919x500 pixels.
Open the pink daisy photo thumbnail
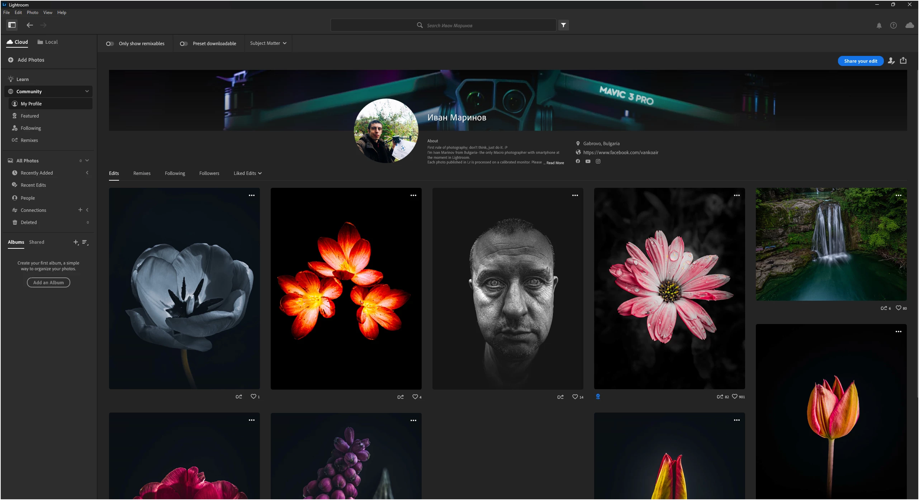tap(669, 289)
